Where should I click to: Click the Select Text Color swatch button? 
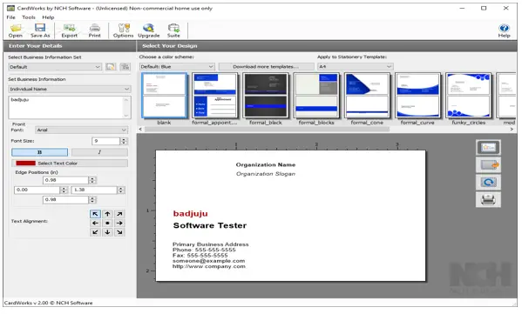(x=70, y=164)
